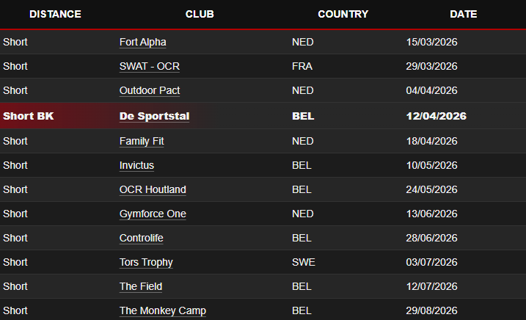Click The Field club link
This screenshot has height=320, width=526.
[141, 286]
